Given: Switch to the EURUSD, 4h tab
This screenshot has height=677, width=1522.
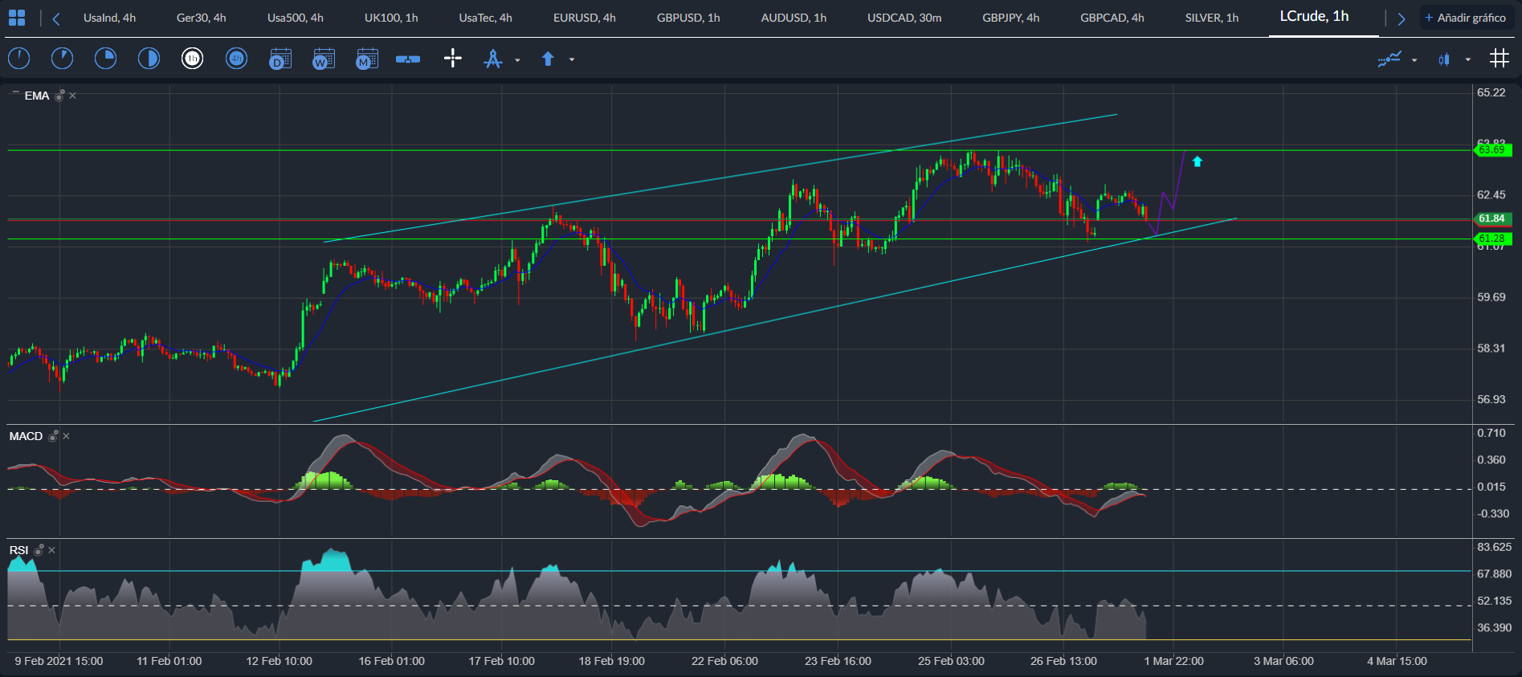Looking at the screenshot, I should (x=584, y=18).
